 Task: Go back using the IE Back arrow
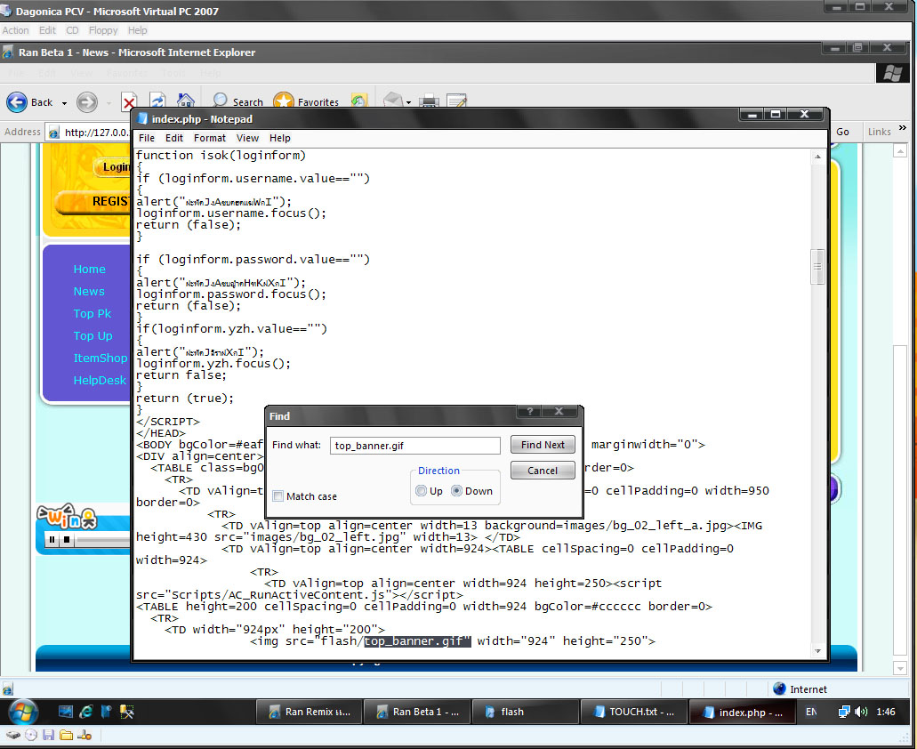17,101
